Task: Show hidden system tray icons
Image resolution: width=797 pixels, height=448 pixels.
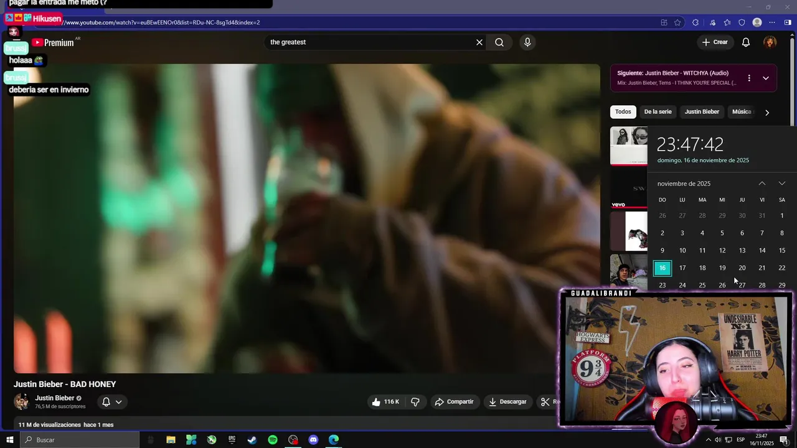Action: 708,440
